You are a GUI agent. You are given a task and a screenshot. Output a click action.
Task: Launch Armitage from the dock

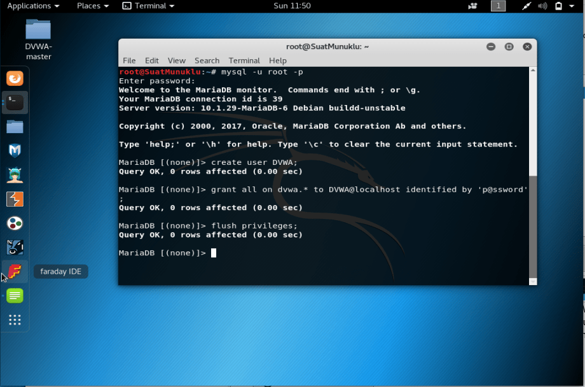[15, 175]
